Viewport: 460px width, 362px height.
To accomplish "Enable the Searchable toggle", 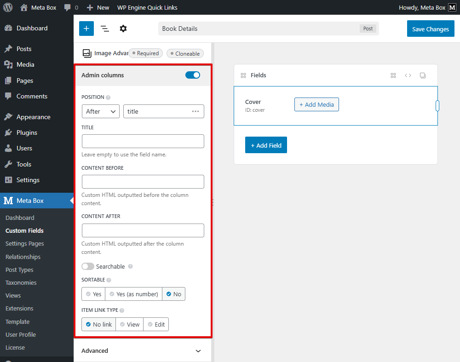I will coord(87,266).
